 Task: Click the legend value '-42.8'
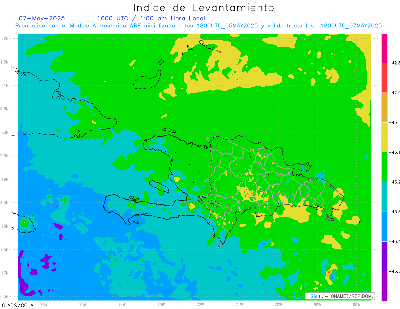pyautogui.click(x=395, y=63)
